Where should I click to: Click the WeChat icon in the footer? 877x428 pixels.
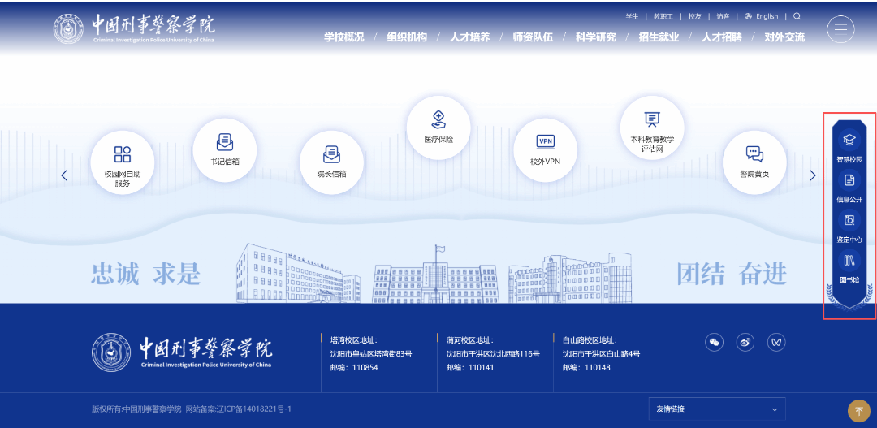[x=714, y=342]
